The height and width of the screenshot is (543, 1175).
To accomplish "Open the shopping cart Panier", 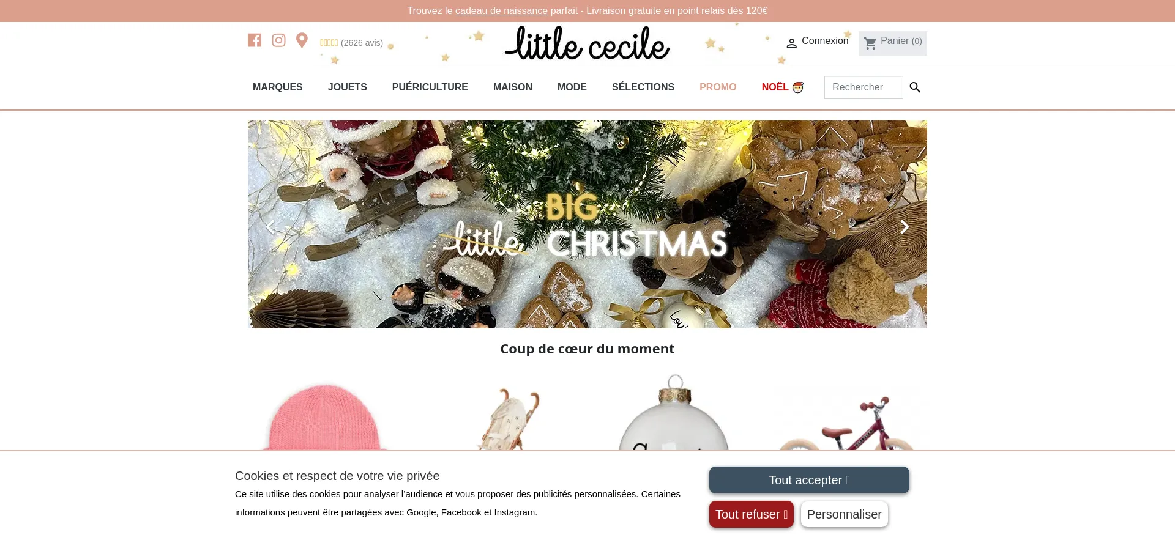I will tap(892, 43).
